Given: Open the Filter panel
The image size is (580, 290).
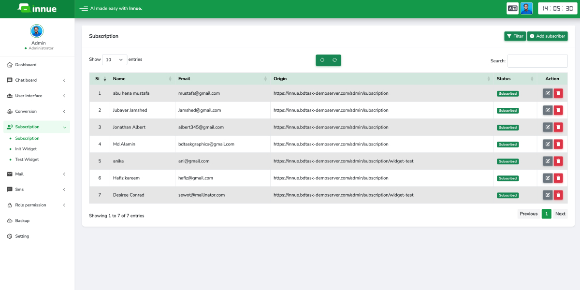Looking at the screenshot, I should click(514, 36).
